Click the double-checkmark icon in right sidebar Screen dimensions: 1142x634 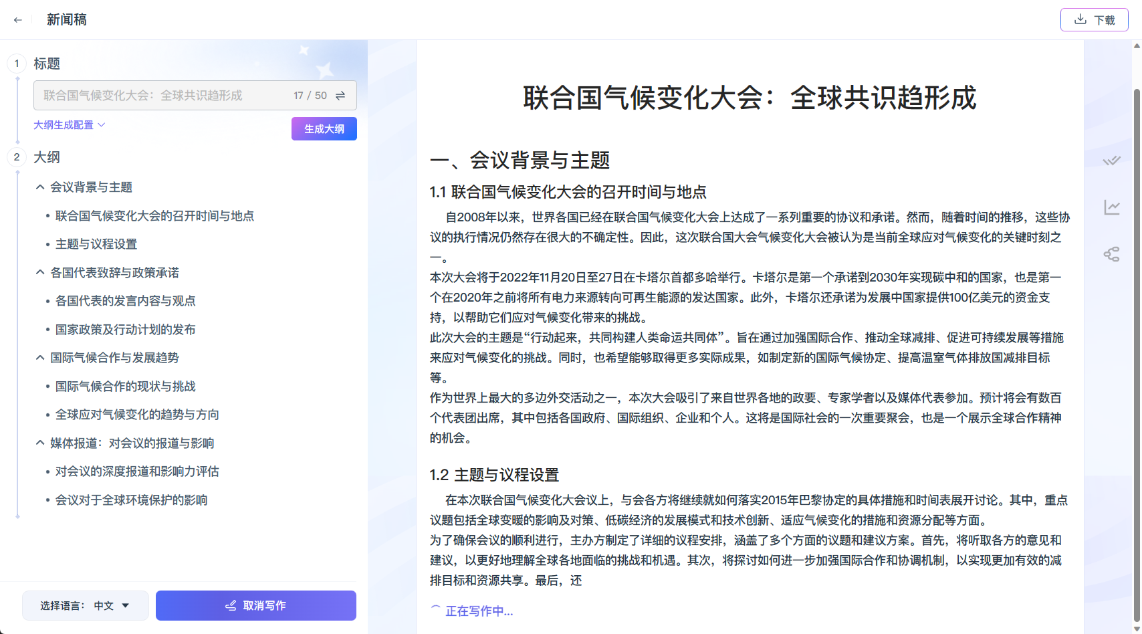click(x=1111, y=161)
